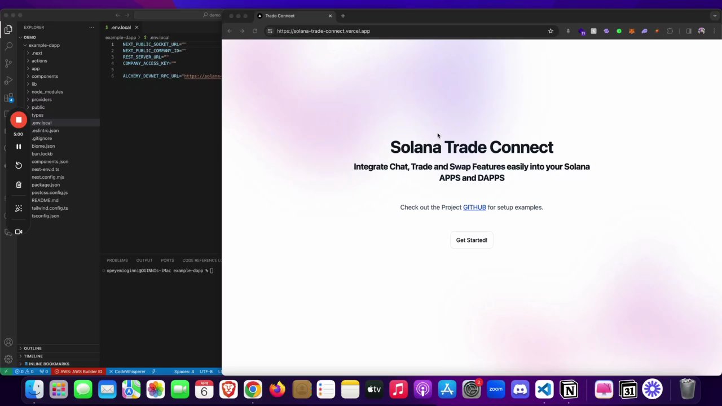Open Discord from the Dock
The height and width of the screenshot is (406, 722).
(x=520, y=389)
